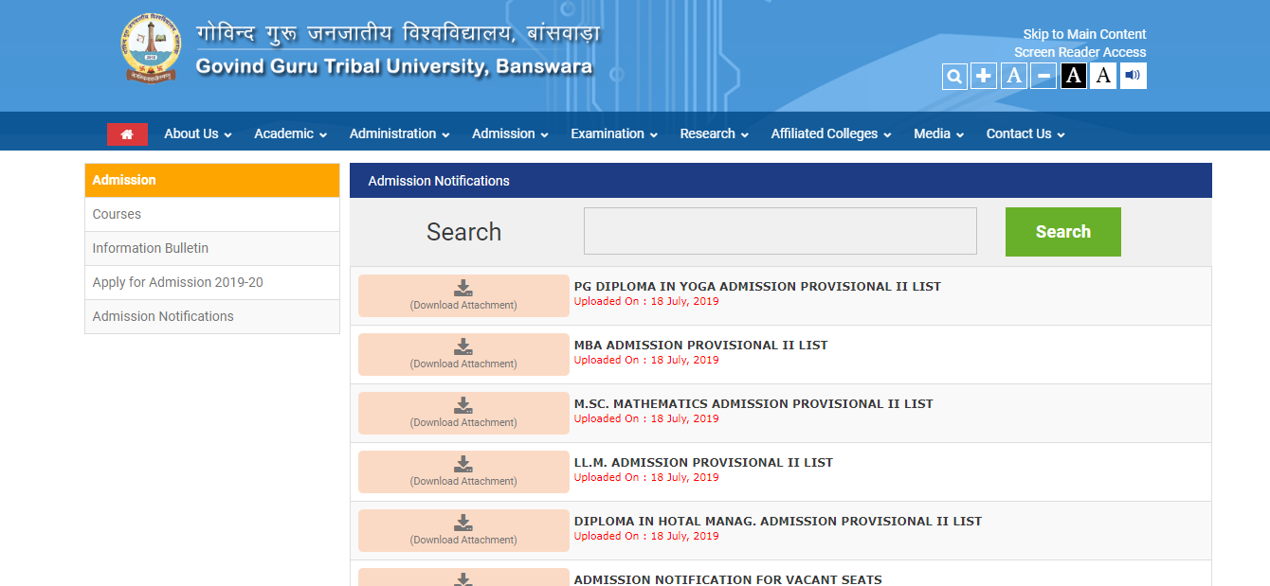Expand the About Us dropdown menu
This screenshot has height=586, width=1270.
coord(196,133)
